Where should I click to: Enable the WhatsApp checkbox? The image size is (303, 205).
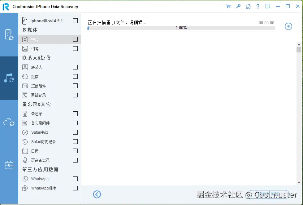point(75,179)
